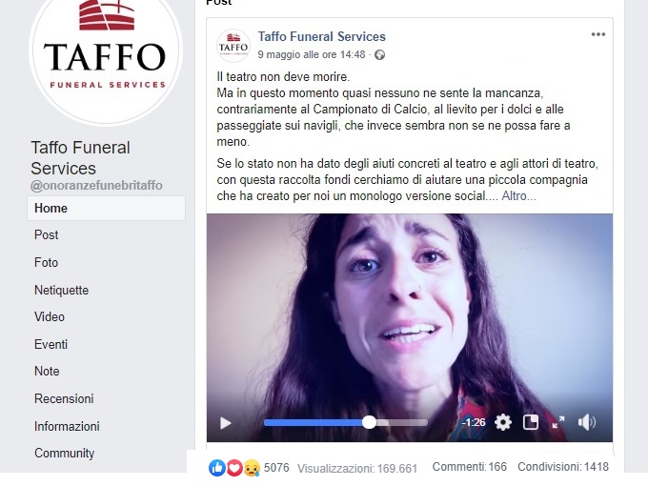This screenshot has height=486, width=648.
Task: Select the Home sidebar item
Action: coord(106,208)
